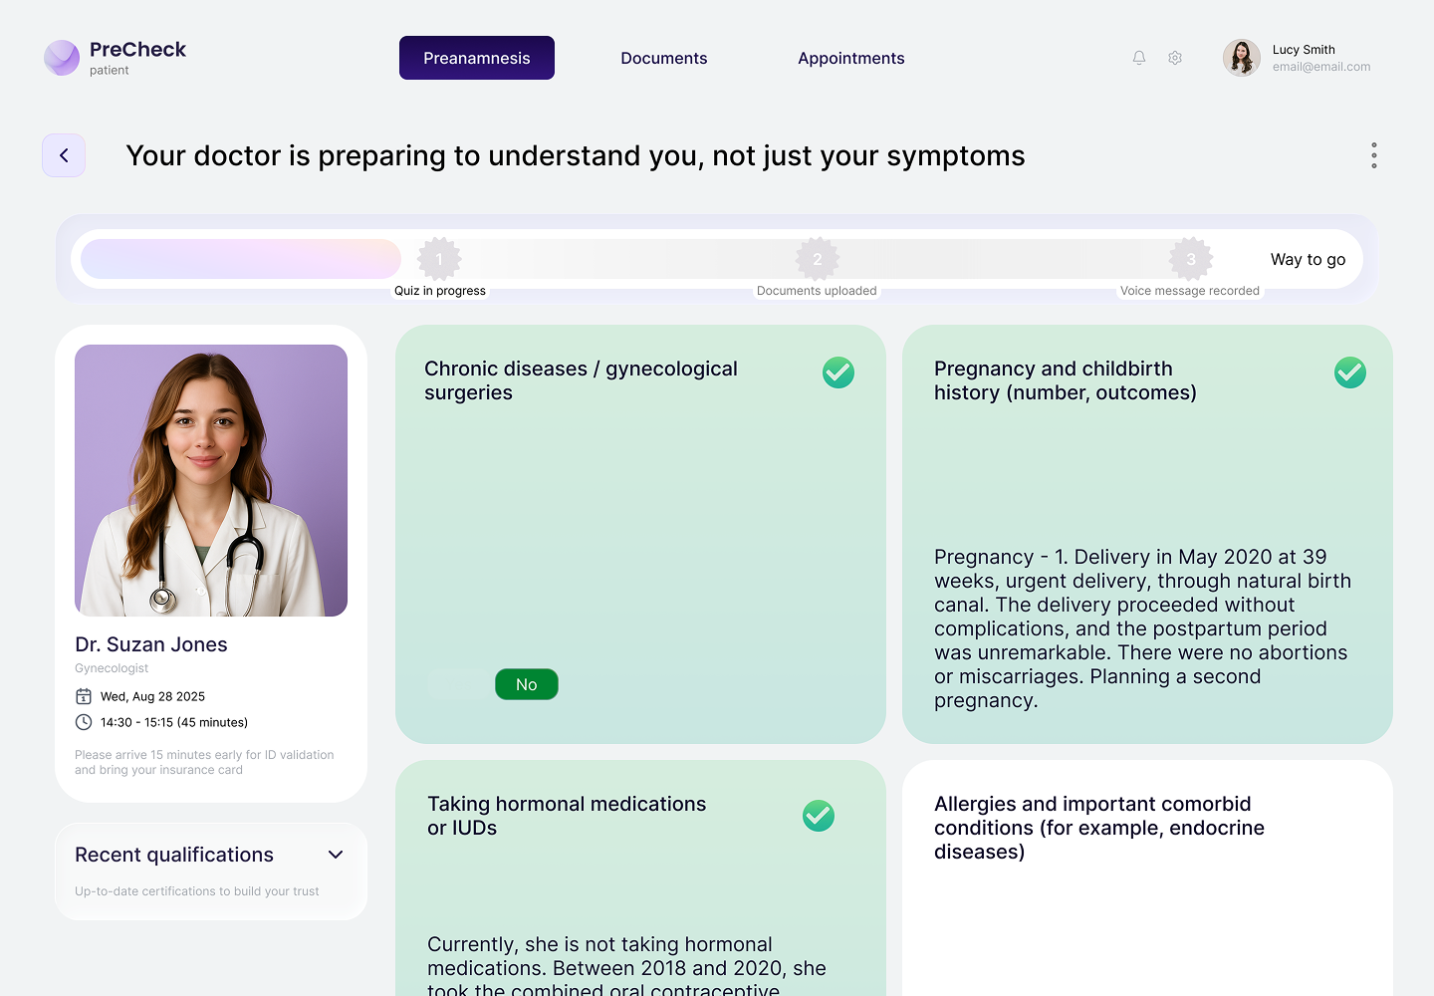Toggle the hormonal medications card checkmark
The height and width of the screenshot is (996, 1434).
(819, 816)
